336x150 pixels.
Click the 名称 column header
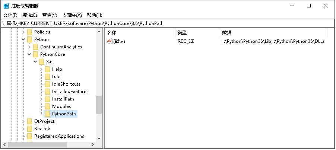[112, 33]
